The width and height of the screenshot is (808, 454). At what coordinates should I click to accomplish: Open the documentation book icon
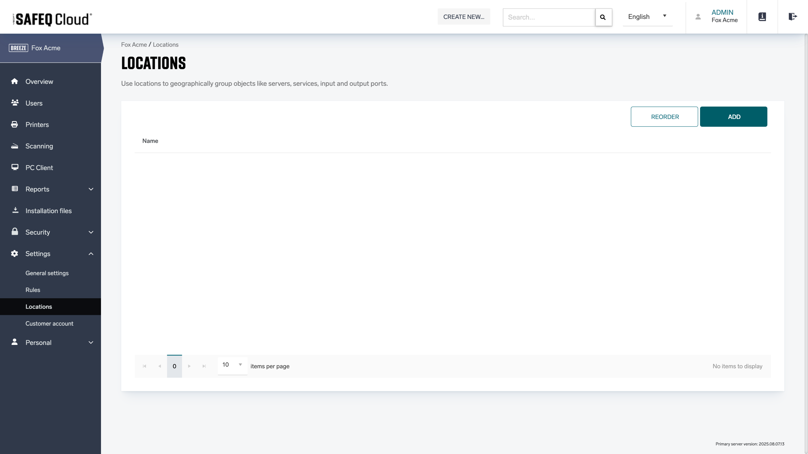point(762,17)
